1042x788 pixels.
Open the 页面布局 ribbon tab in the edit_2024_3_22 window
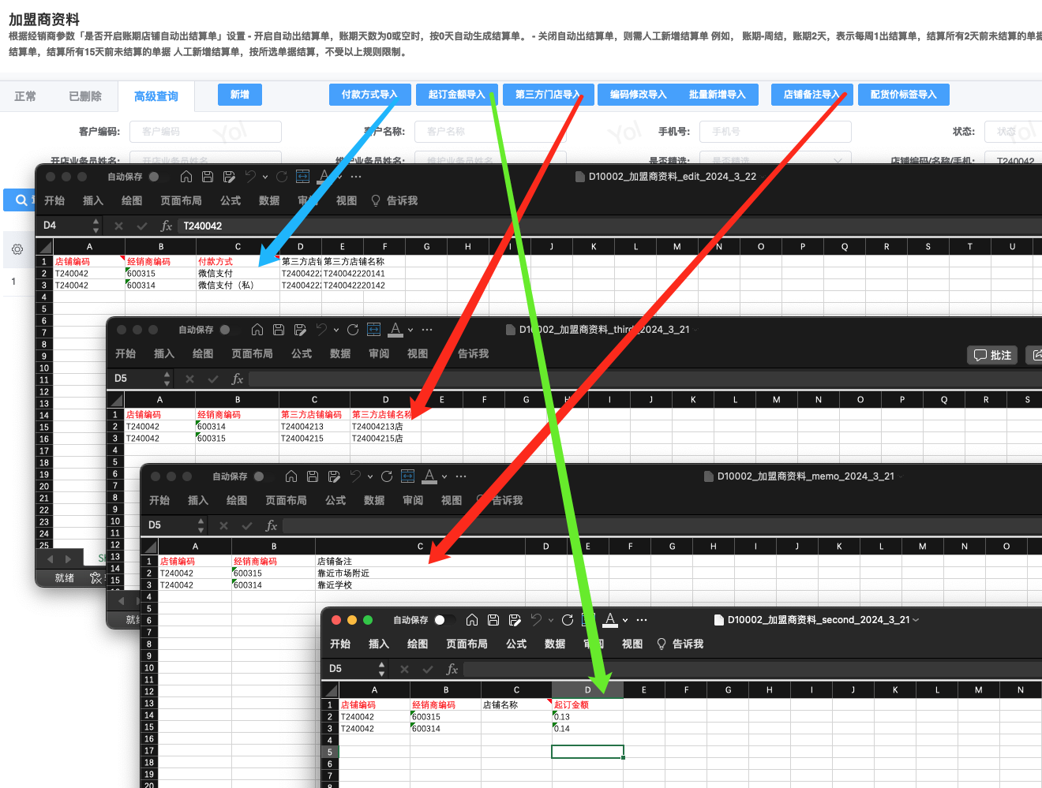[181, 201]
